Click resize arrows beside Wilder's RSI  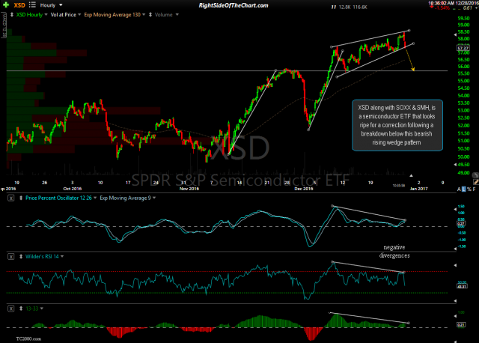click(x=20, y=256)
